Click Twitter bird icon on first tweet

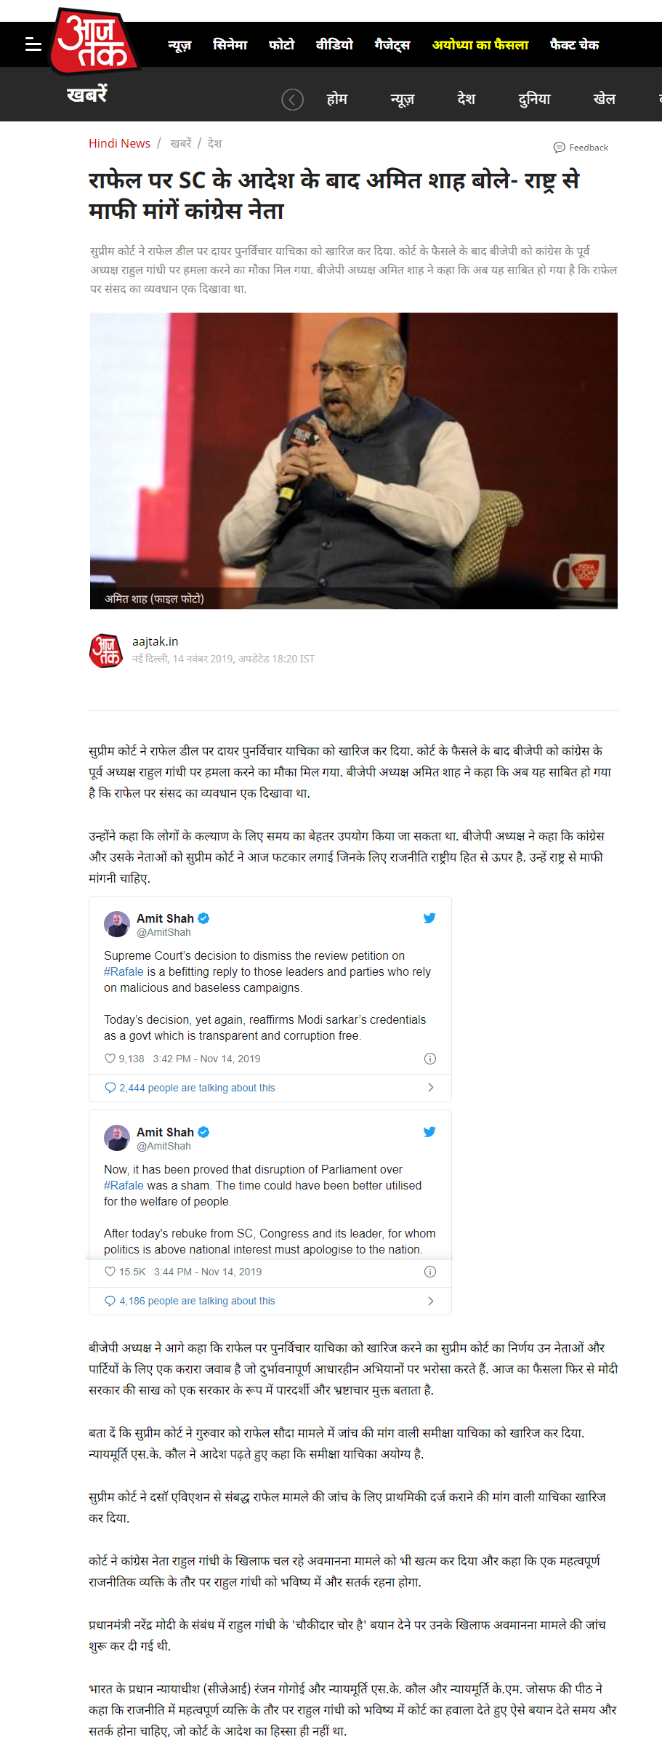(x=429, y=918)
